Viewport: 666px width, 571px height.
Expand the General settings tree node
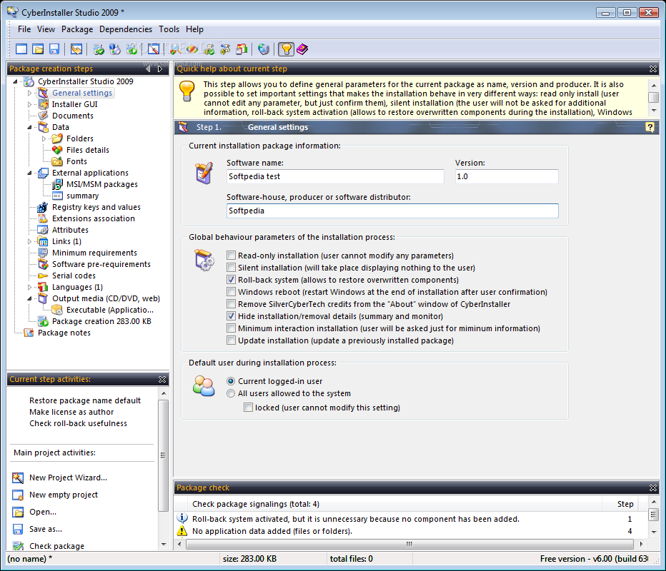30,93
